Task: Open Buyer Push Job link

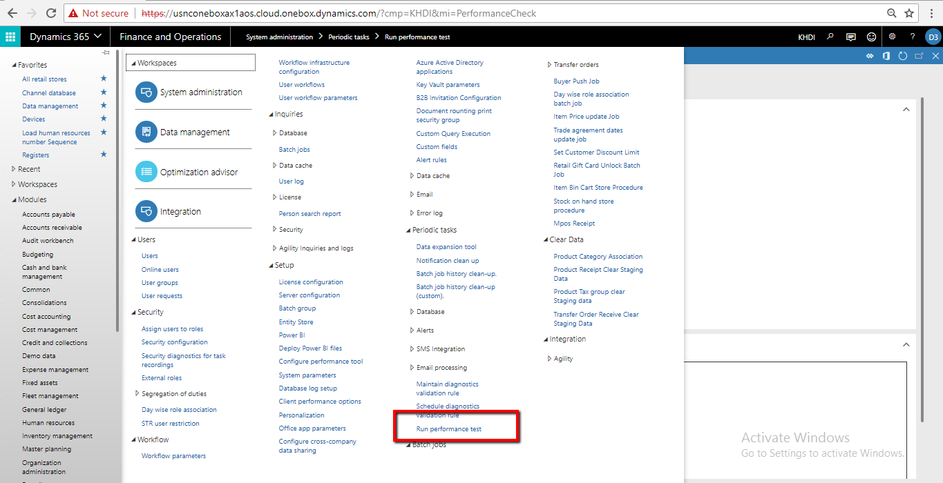Action: [576, 81]
